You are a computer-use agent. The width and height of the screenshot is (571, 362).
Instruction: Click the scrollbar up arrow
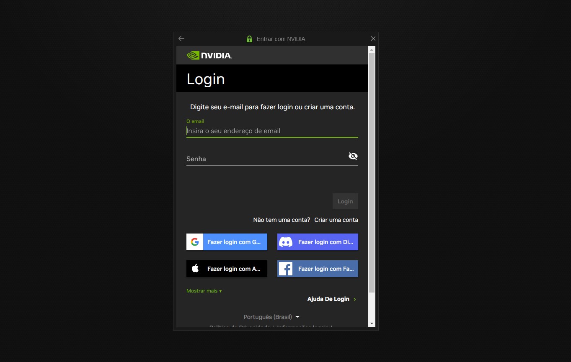click(372, 49)
